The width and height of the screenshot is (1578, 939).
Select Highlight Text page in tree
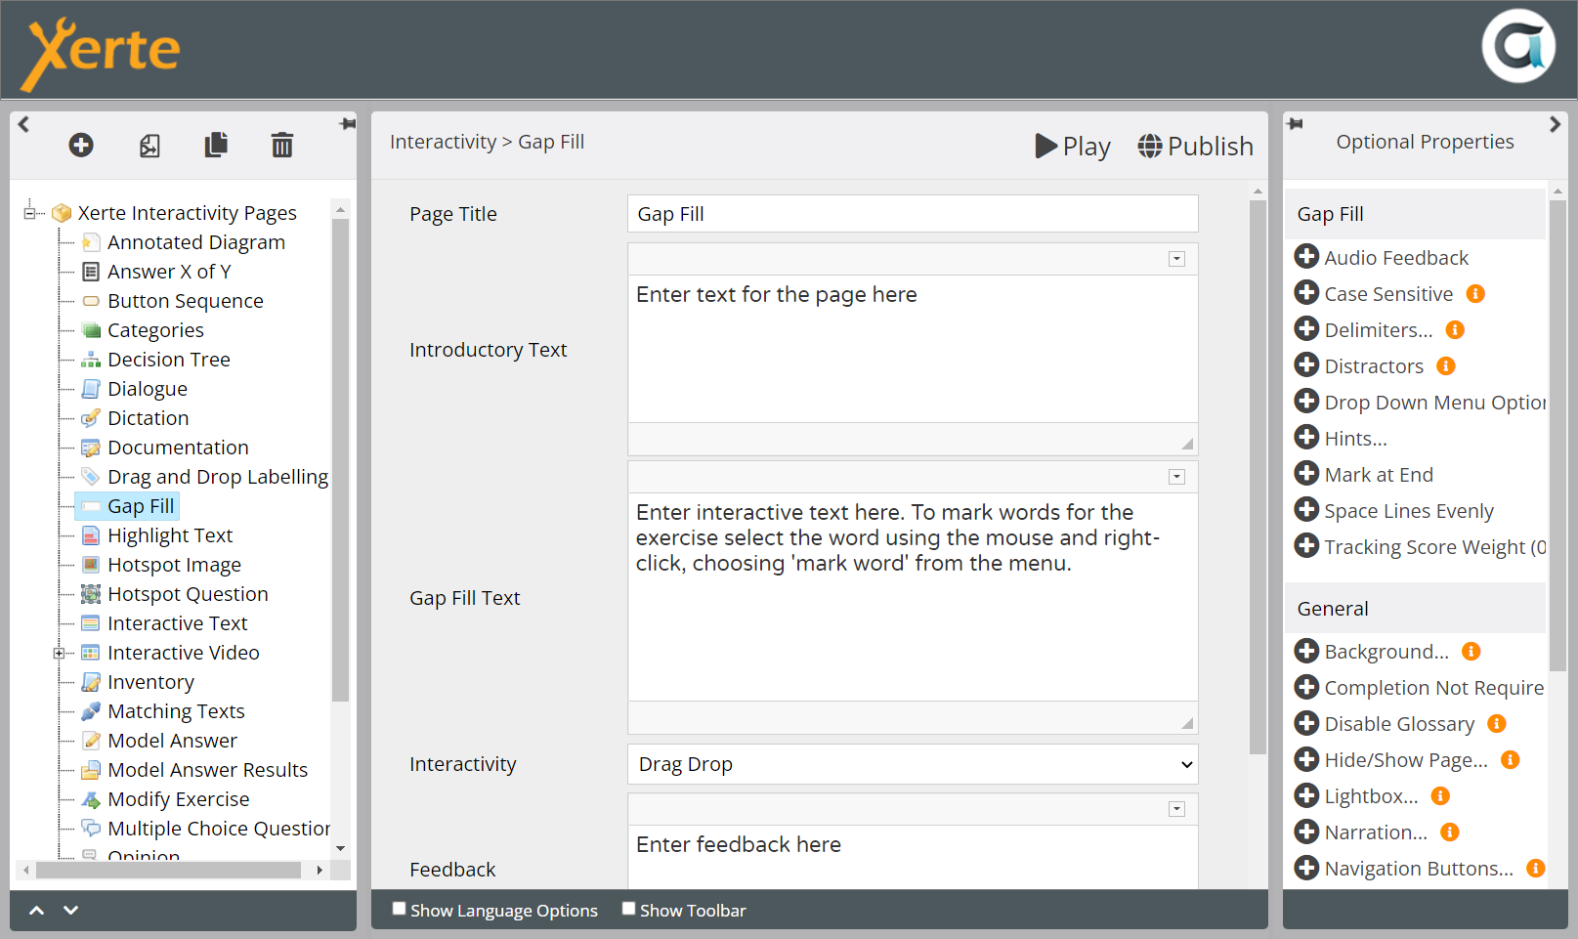170,535
